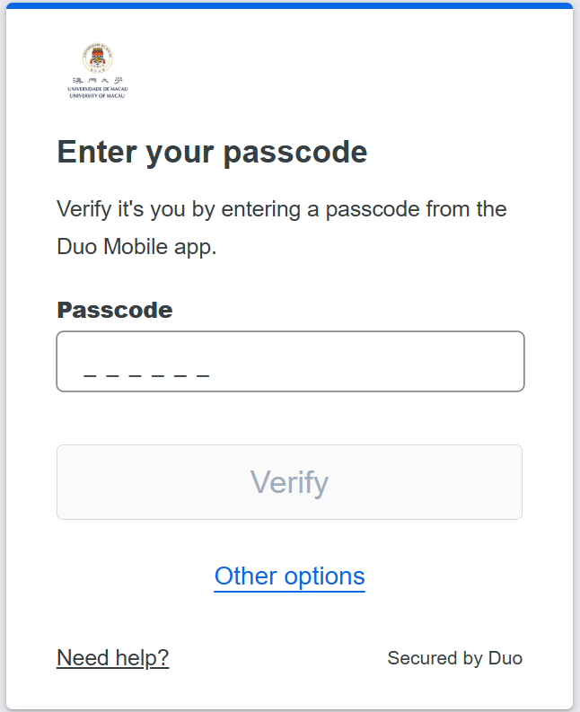Click the "Universidade de Macau" logo text

coord(97,90)
